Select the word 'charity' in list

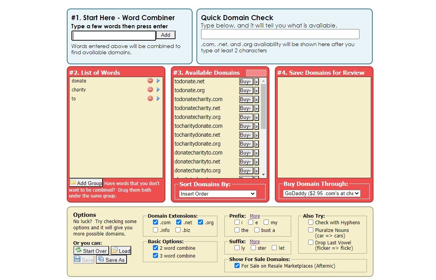click(x=79, y=89)
